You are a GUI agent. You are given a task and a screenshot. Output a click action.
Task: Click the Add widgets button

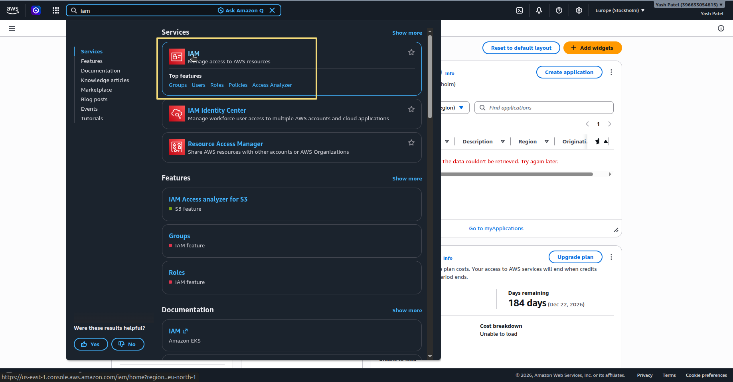593,48
